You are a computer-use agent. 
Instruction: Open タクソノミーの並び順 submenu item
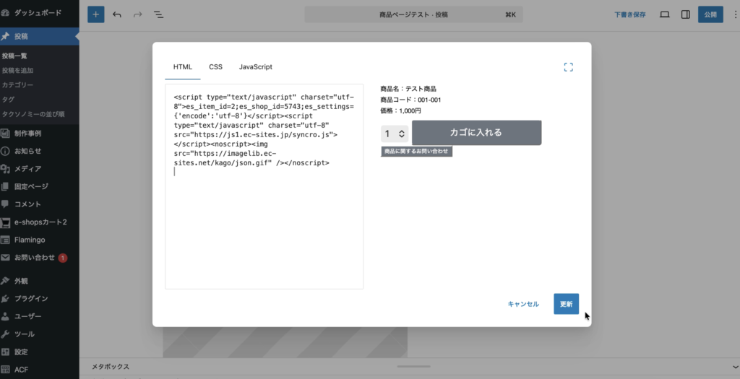pyautogui.click(x=33, y=114)
